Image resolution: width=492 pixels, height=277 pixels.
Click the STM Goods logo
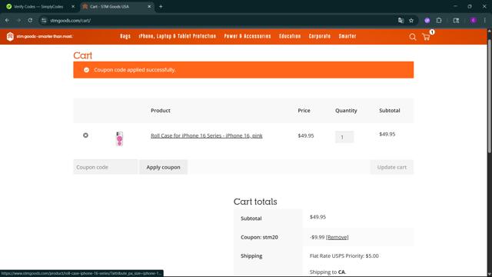[x=39, y=36]
